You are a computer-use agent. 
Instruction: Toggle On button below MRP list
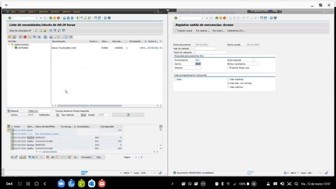[75, 157]
